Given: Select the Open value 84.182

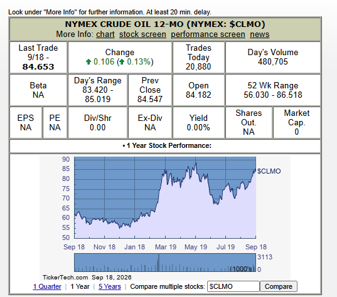Looking at the screenshot, I should click(198, 95).
